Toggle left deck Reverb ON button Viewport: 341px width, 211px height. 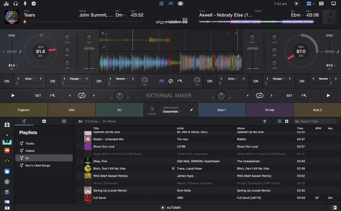point(99,81)
